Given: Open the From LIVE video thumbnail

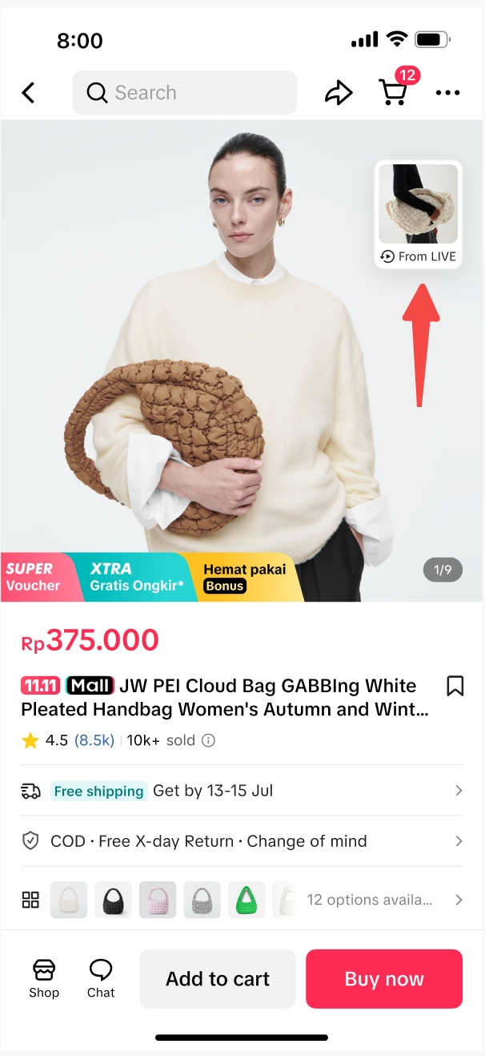Looking at the screenshot, I should (x=418, y=214).
